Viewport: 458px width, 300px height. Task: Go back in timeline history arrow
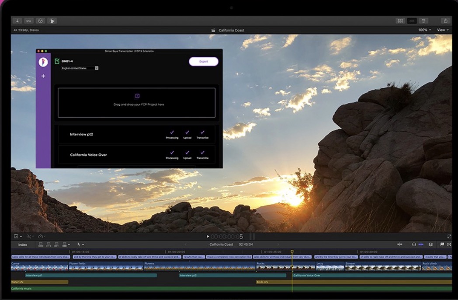click(x=185, y=244)
